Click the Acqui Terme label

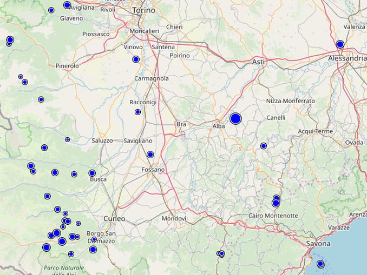pyautogui.click(x=316, y=131)
